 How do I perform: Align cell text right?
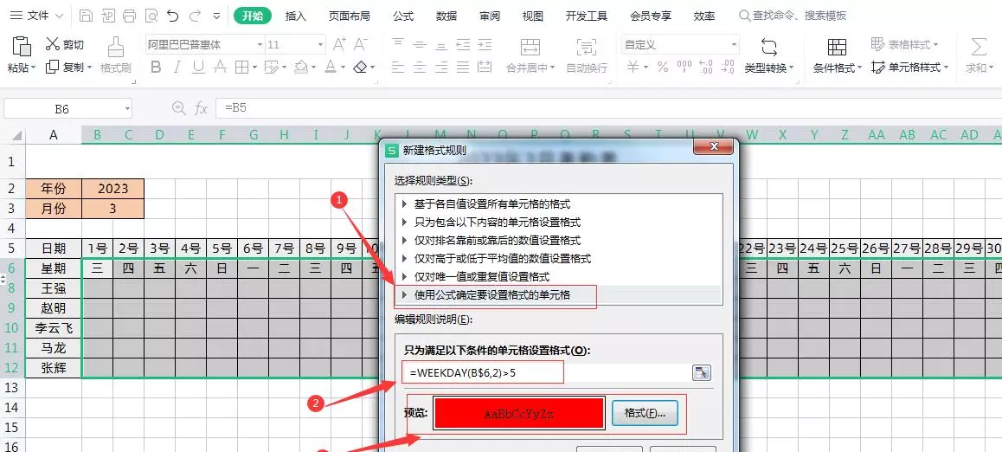click(x=441, y=68)
